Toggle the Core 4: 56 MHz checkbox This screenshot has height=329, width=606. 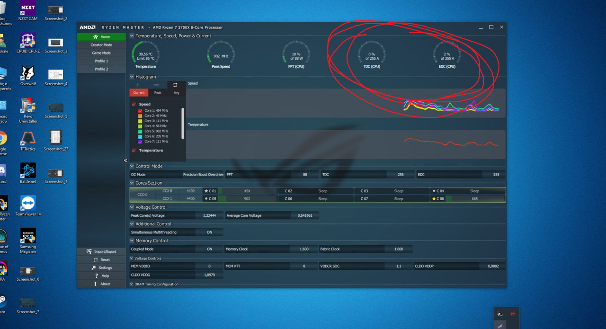pyautogui.click(x=140, y=126)
